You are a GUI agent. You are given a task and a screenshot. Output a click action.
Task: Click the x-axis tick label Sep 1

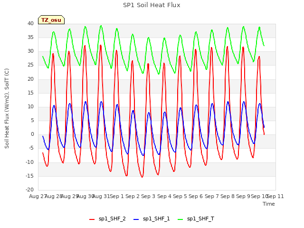(x=117, y=196)
